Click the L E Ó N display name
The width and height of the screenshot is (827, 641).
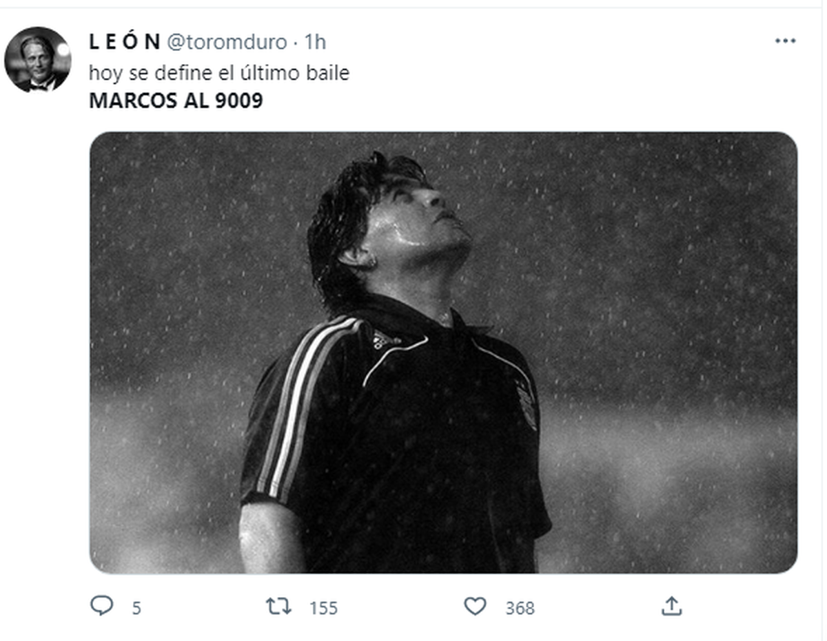click(125, 42)
